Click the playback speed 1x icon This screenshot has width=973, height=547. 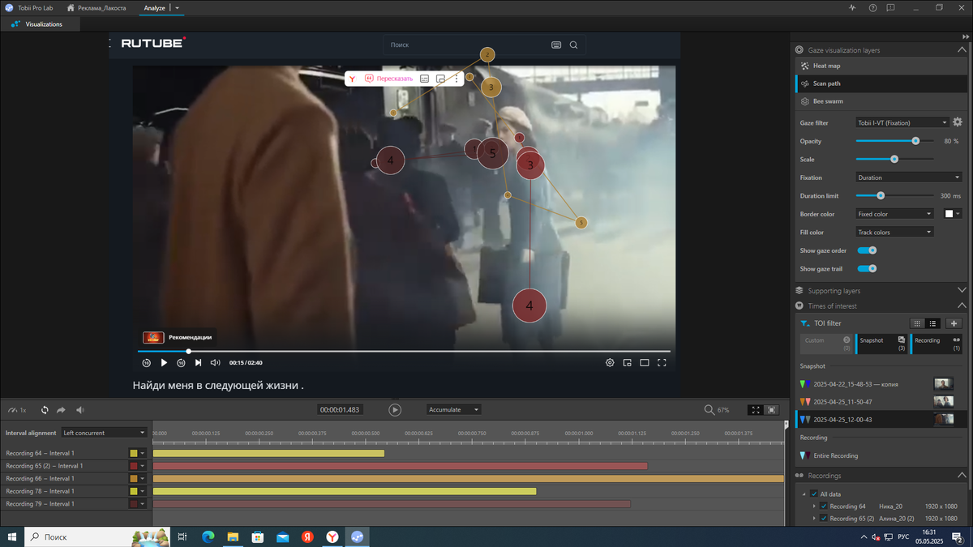[17, 410]
